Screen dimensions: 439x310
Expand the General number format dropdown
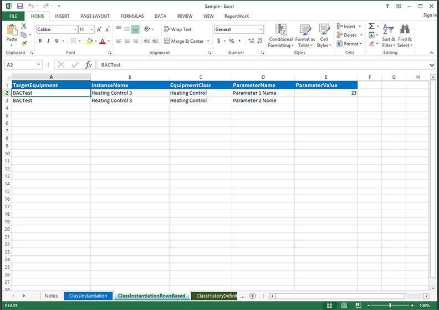click(260, 29)
